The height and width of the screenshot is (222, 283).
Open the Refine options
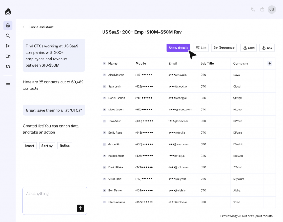(x=65, y=146)
